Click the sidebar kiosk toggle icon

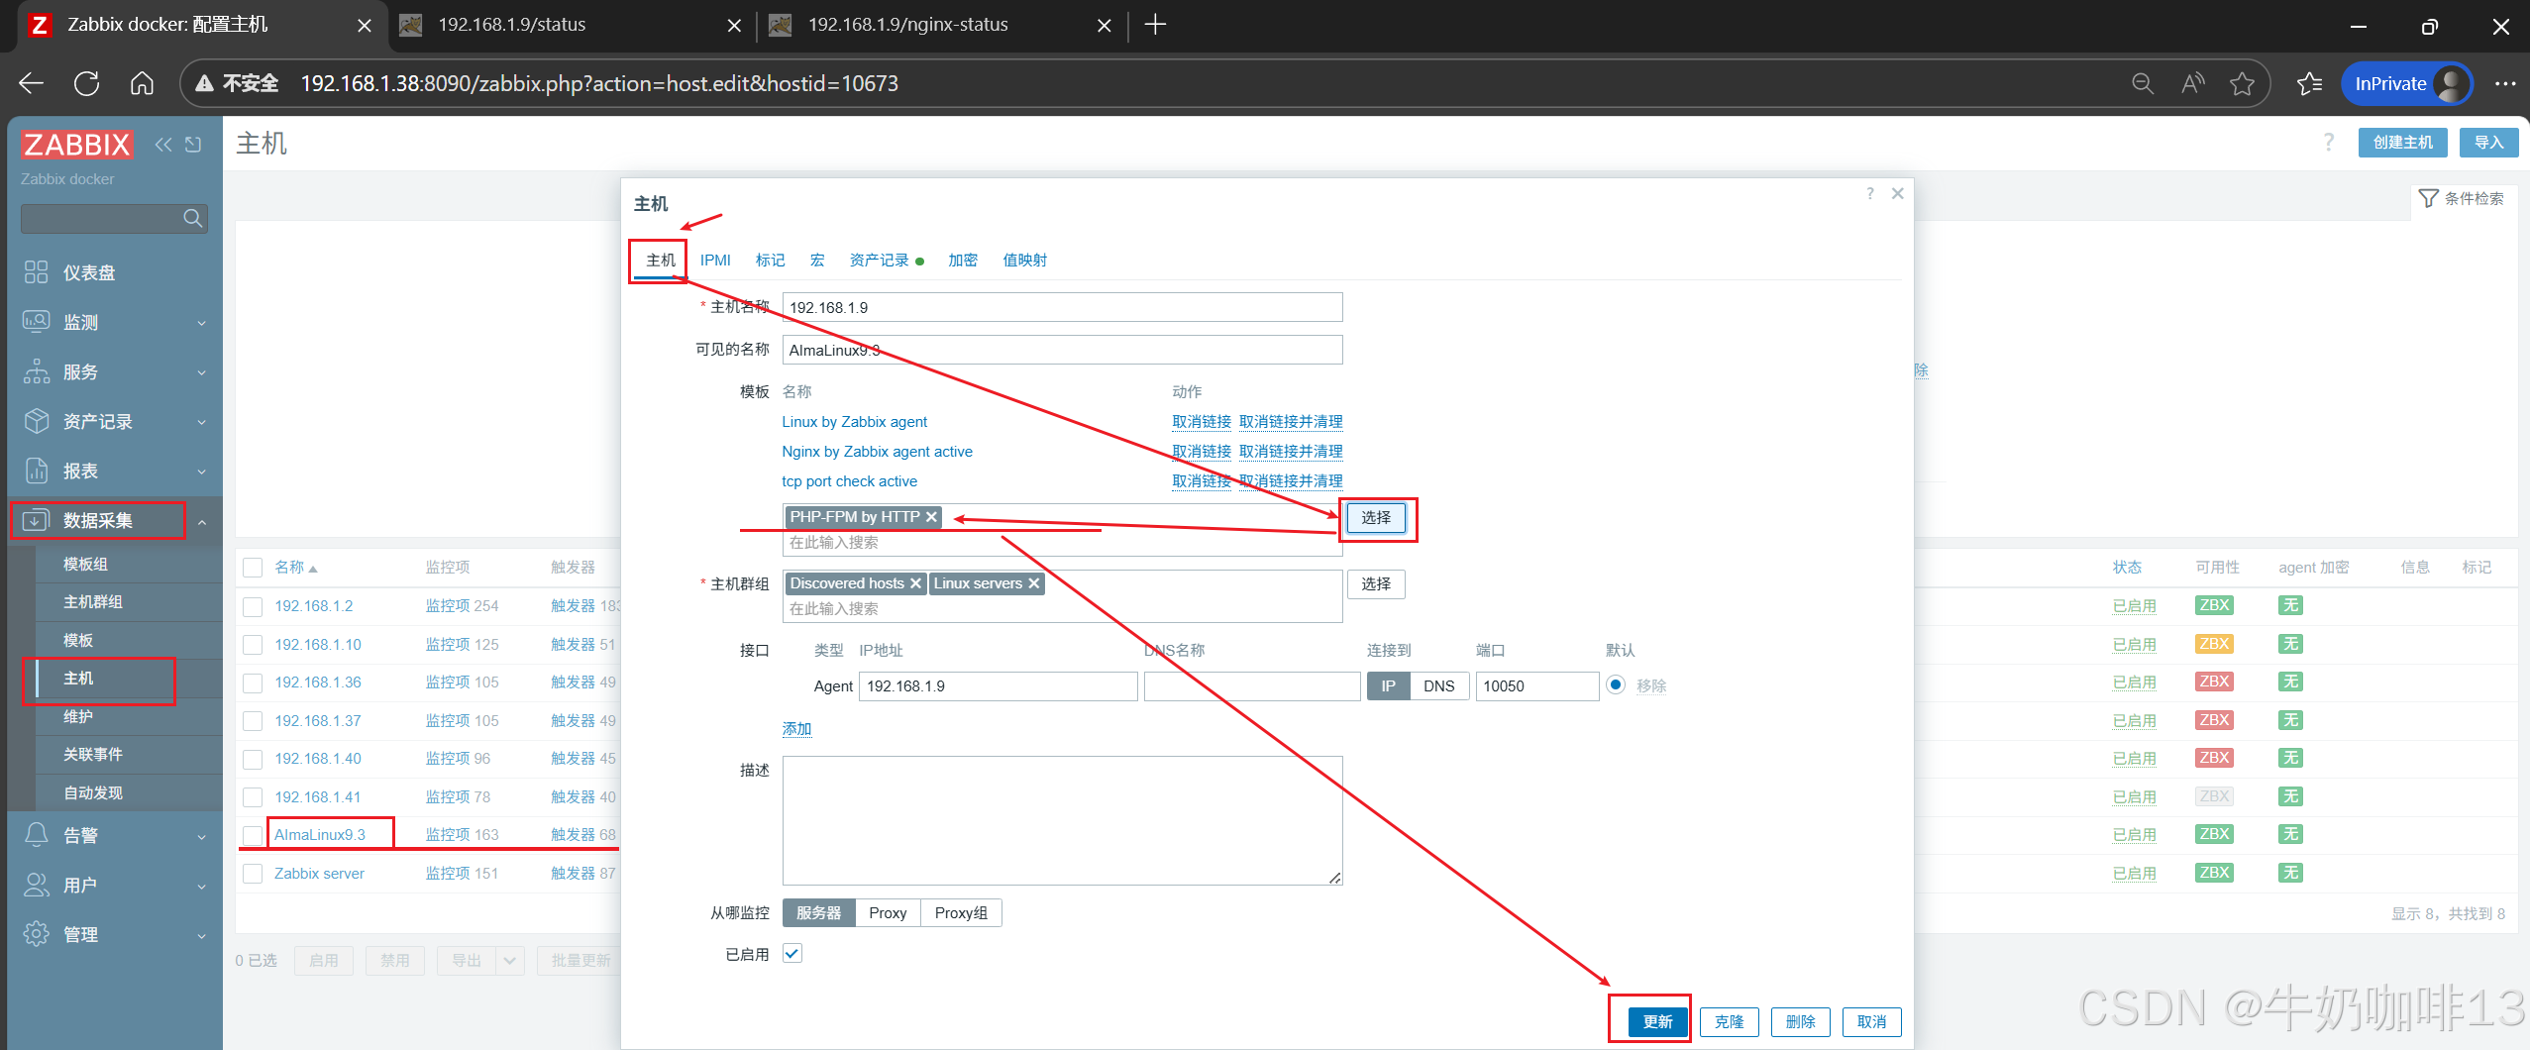193,145
